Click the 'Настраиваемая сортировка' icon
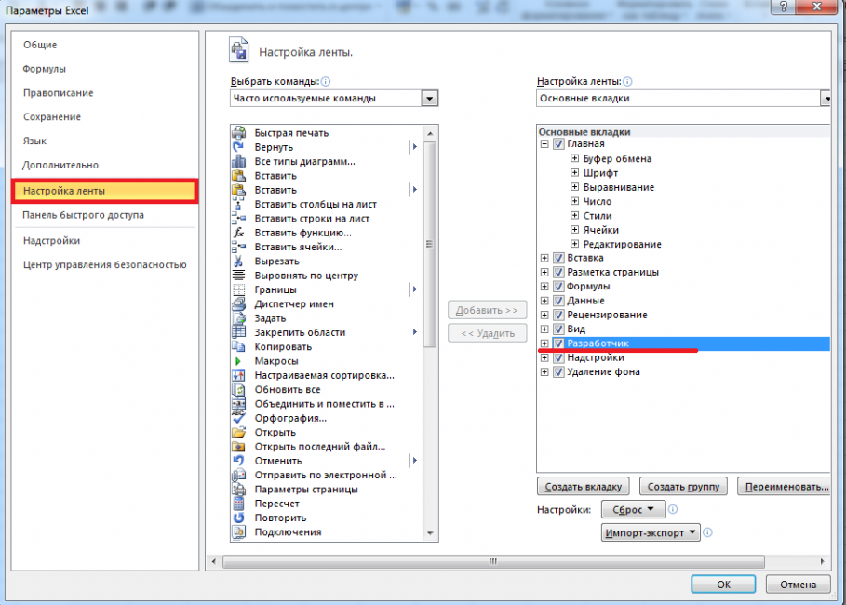Viewport: 846px width, 605px height. (x=238, y=375)
